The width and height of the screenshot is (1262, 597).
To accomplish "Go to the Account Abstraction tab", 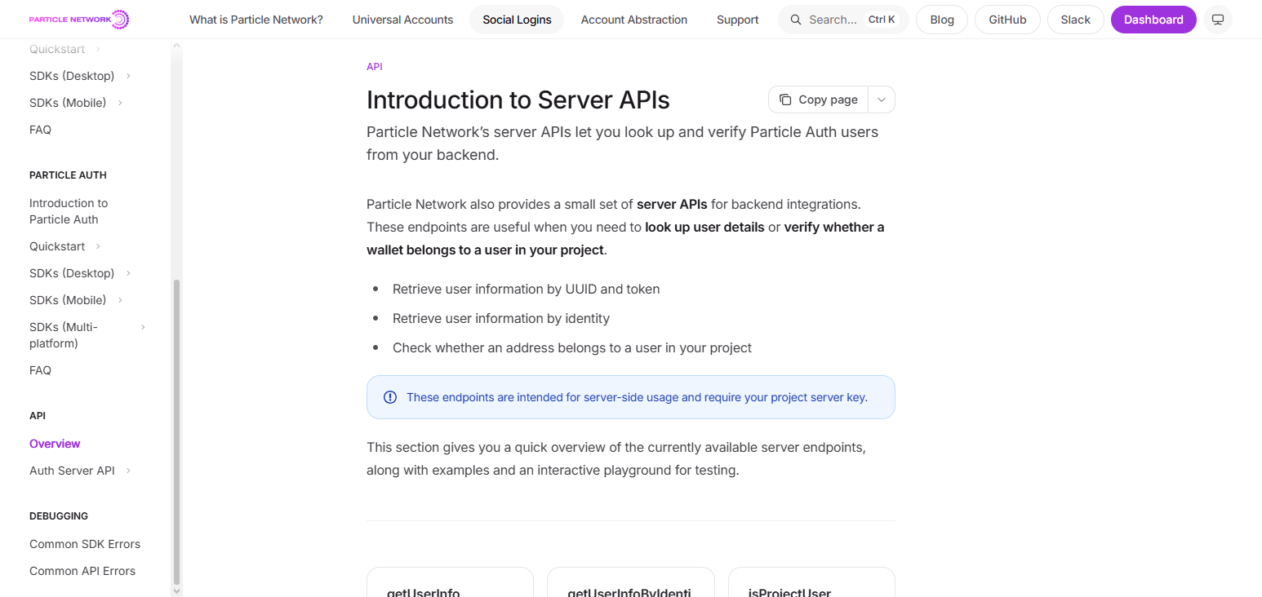I will pos(634,20).
